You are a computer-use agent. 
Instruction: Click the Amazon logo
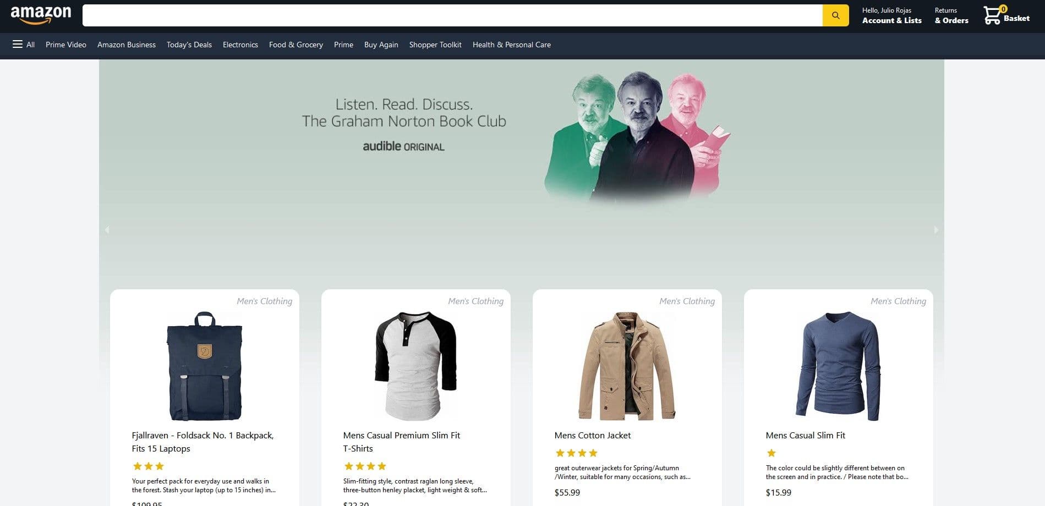click(x=41, y=14)
